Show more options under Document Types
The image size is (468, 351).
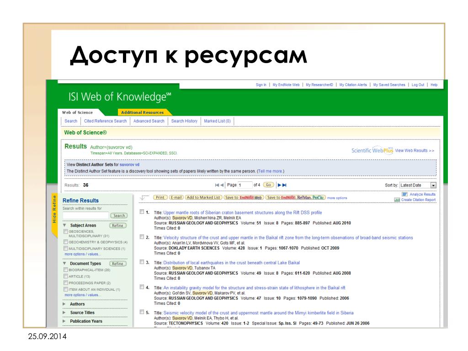82,295
